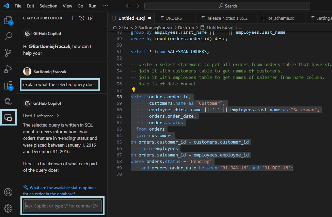The image size is (332, 217).
Task: Click "-- date is of date format" comment
Action: [x=163, y=84]
